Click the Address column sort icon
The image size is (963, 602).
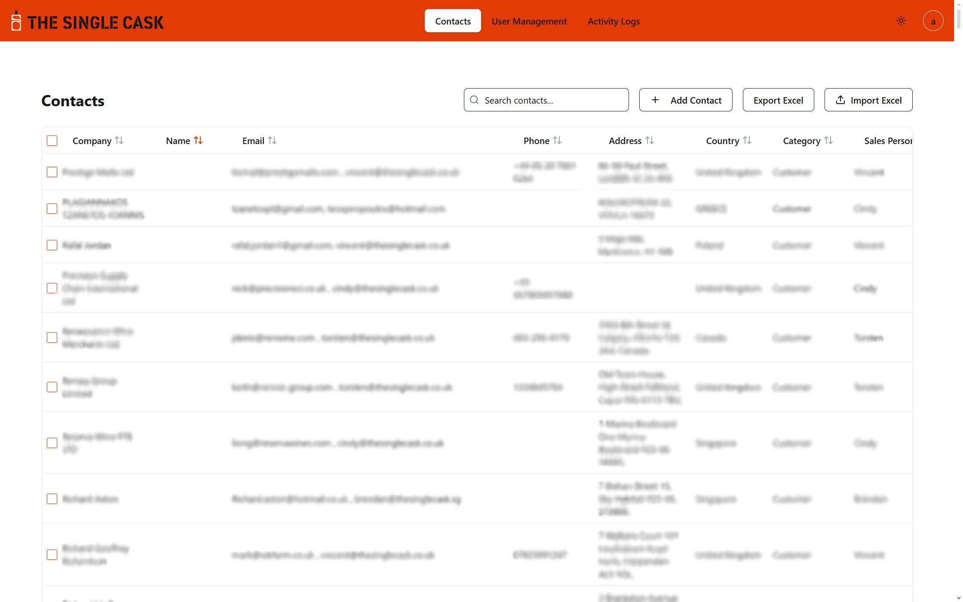(x=650, y=141)
